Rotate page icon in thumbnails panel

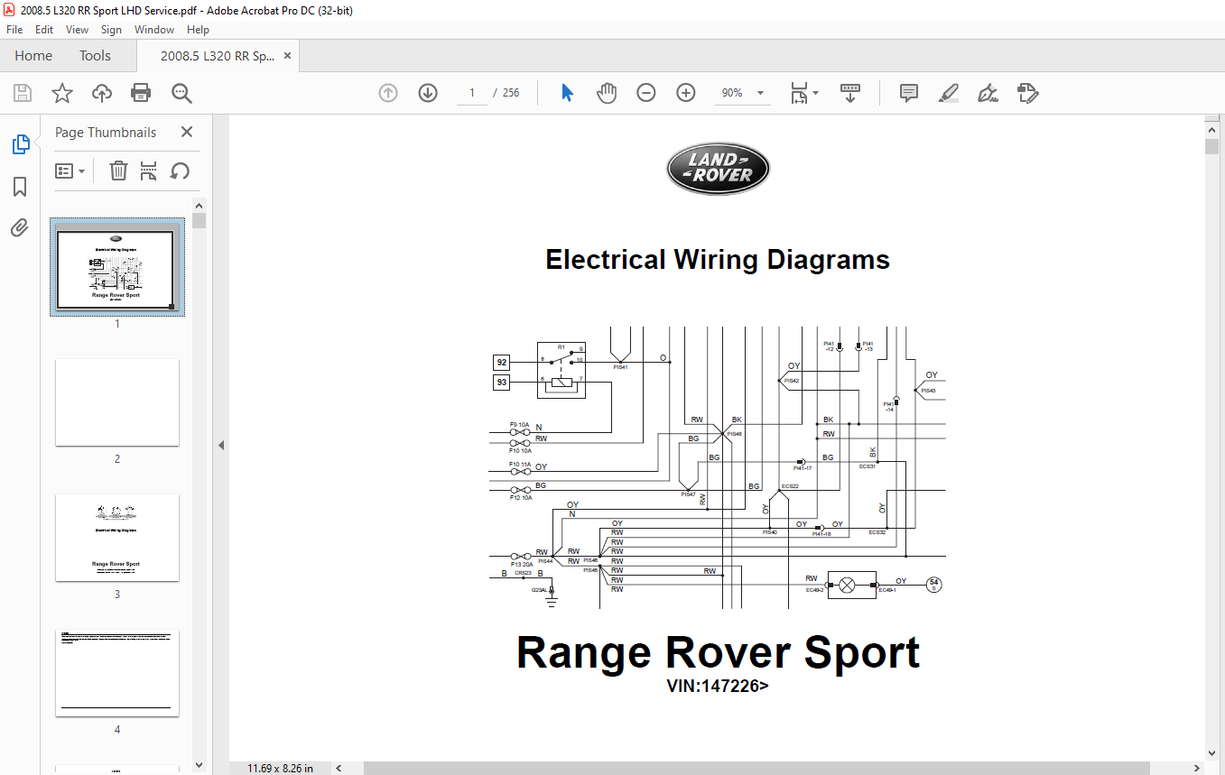click(x=180, y=171)
